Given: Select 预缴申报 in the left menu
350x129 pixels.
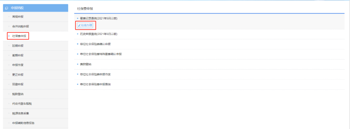Looking at the screenshot, I should [x=17, y=84].
